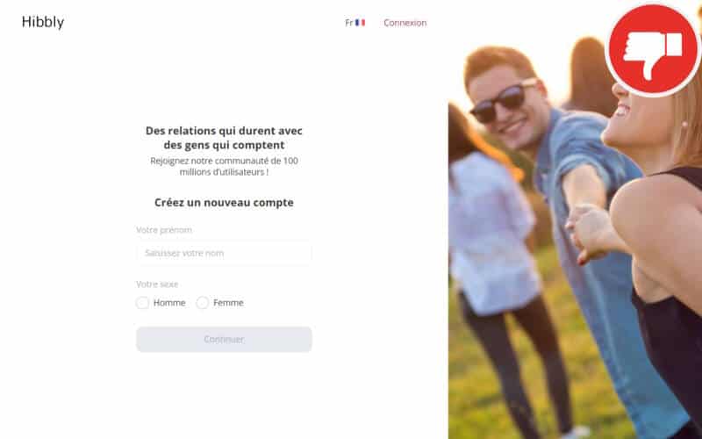The height and width of the screenshot is (439, 702).
Task: Click the Votre sexe label
Action: pyautogui.click(x=157, y=284)
